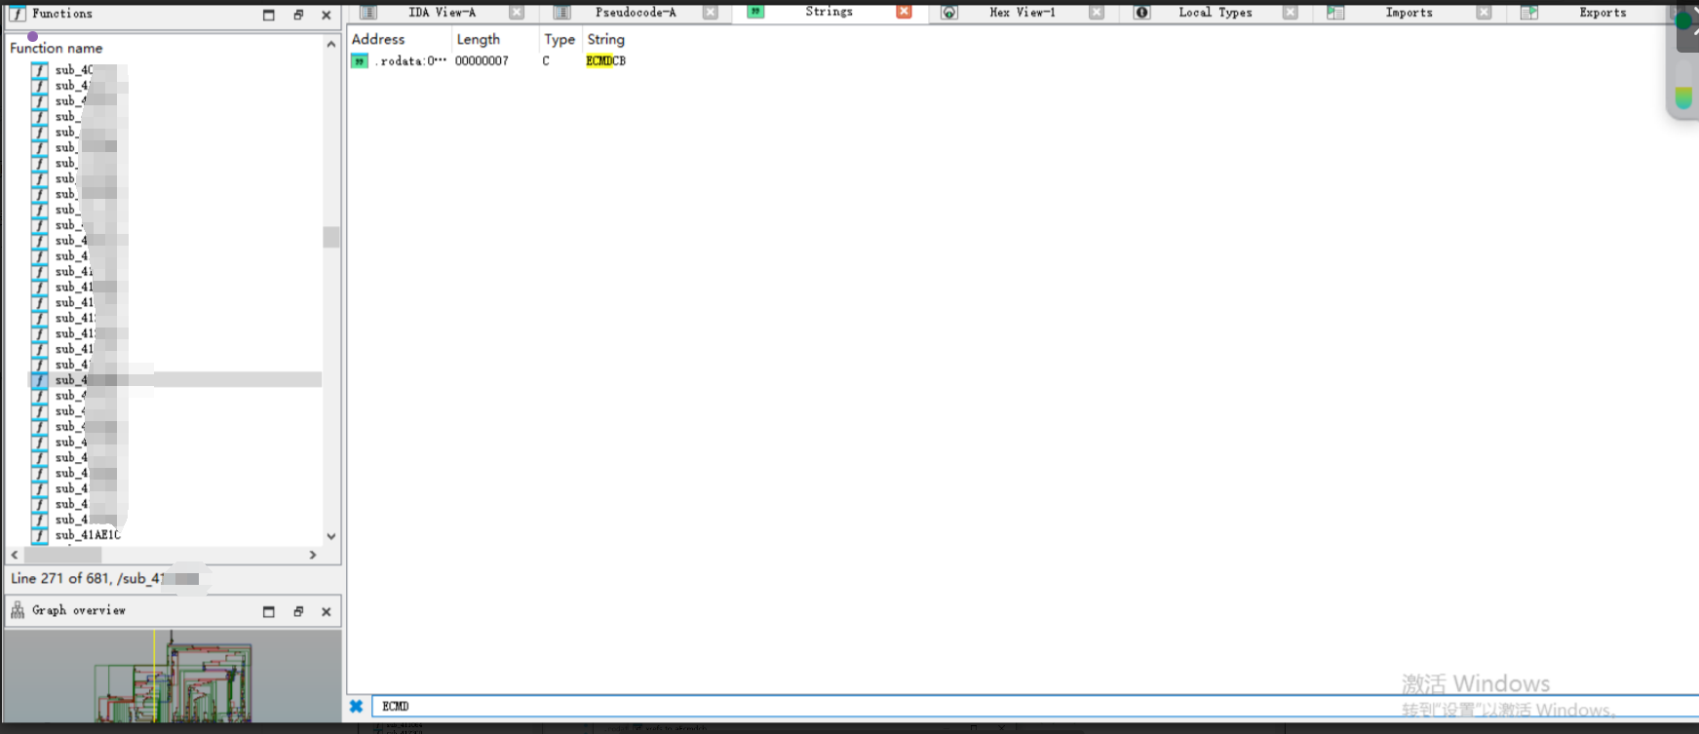This screenshot has height=734, width=1699.
Task: Switch to the Exports tab
Action: click(x=1602, y=13)
